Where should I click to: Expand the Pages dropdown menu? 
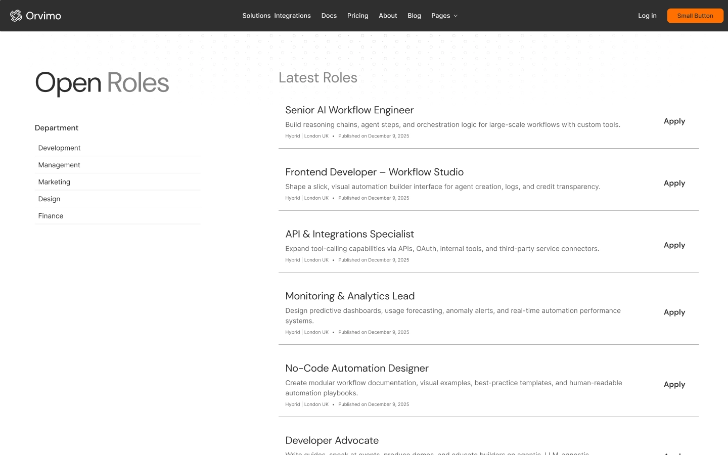coord(444,16)
